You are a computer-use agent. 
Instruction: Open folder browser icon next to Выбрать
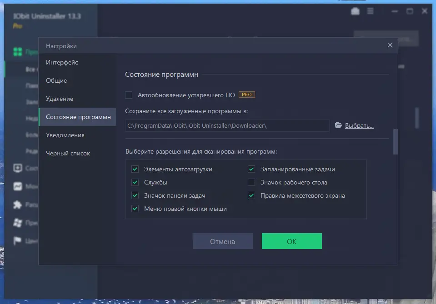pos(339,125)
